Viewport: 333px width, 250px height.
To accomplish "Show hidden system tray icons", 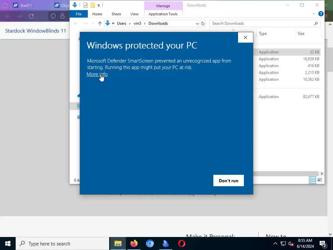I will click(275, 243).
